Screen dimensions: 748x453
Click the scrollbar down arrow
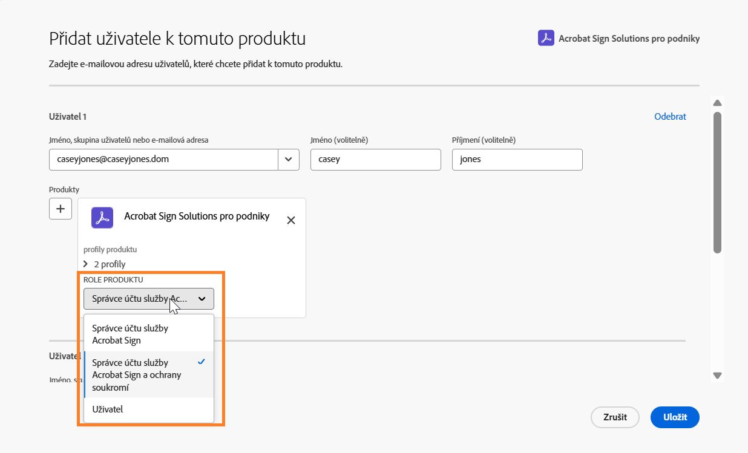click(x=717, y=375)
